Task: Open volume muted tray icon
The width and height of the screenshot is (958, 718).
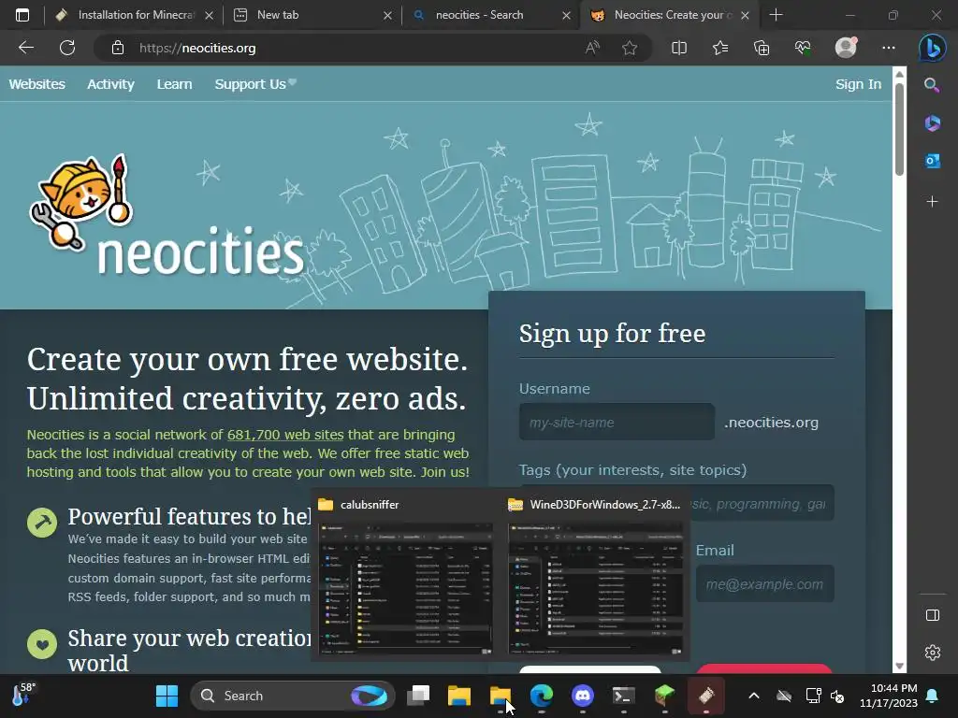Action: pos(837,696)
